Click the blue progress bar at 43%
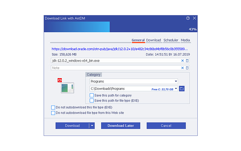 point(77,27)
